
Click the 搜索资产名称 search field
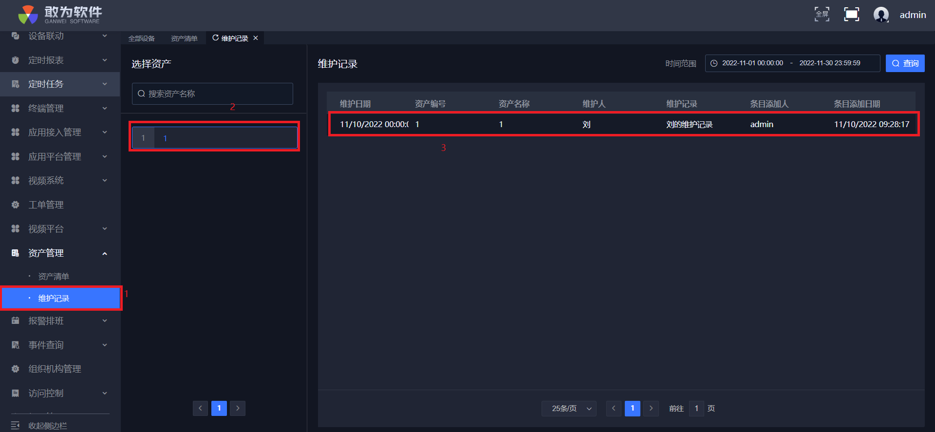point(212,94)
